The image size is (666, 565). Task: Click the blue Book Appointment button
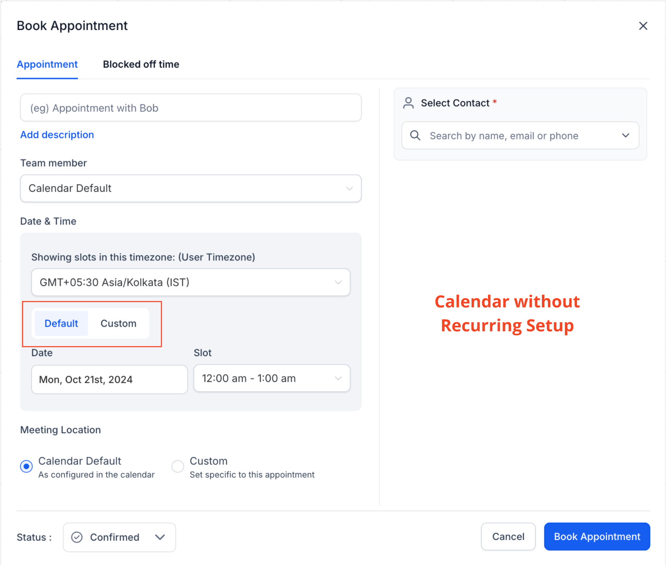click(x=597, y=537)
